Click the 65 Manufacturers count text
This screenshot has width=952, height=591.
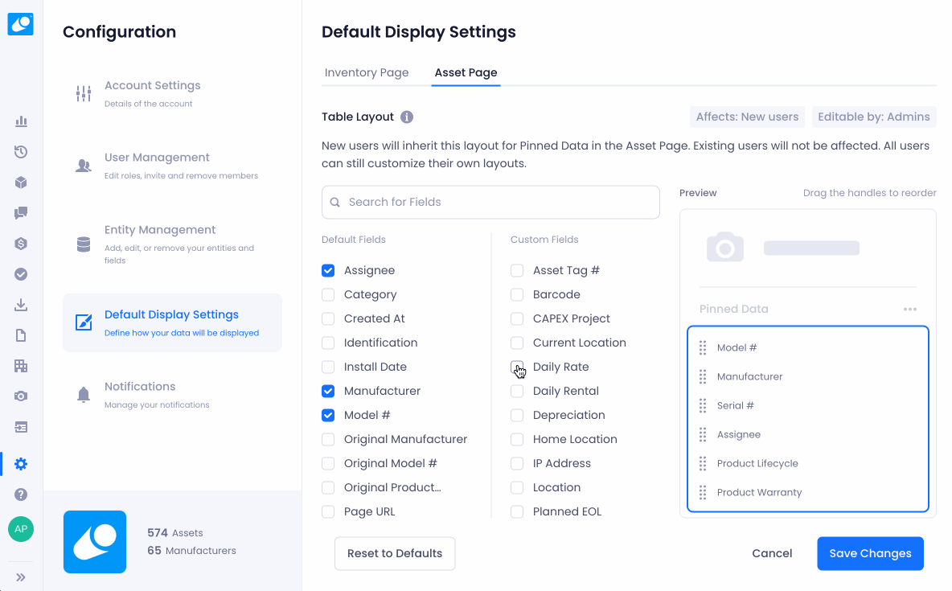point(191,550)
